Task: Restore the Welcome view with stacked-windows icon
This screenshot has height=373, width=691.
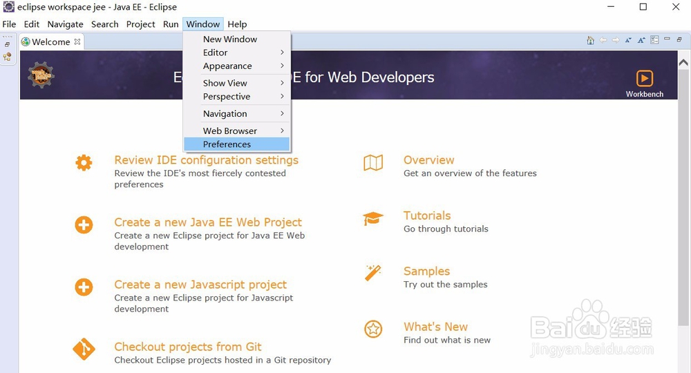Action: [x=679, y=39]
